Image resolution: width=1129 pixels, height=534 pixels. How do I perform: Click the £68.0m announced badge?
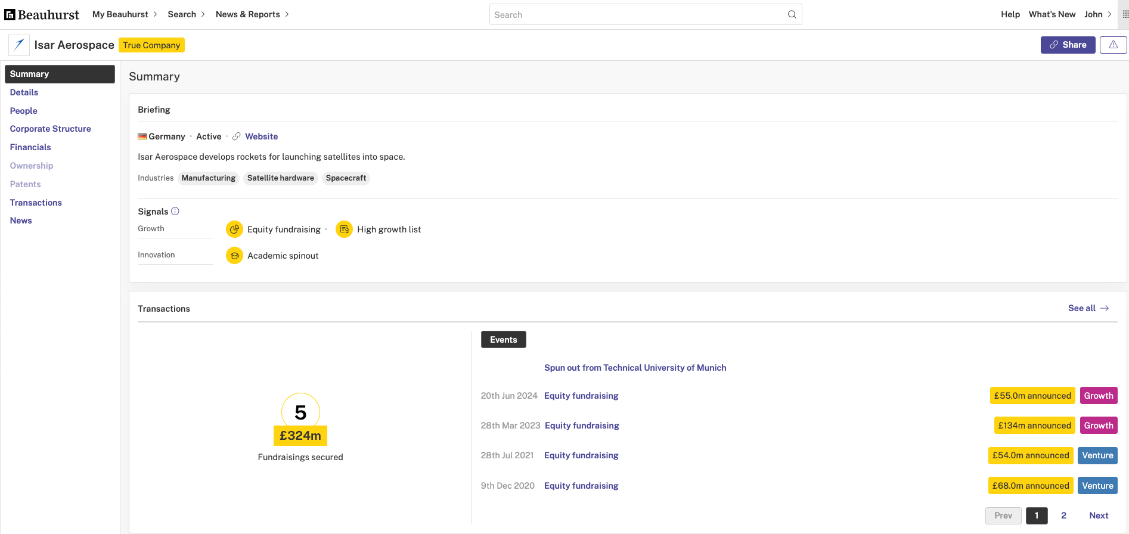(1031, 486)
